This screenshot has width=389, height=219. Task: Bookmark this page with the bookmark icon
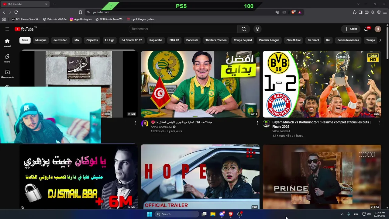click(80, 12)
